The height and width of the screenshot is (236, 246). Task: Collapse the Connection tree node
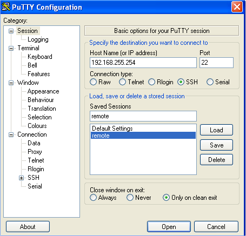(11, 134)
